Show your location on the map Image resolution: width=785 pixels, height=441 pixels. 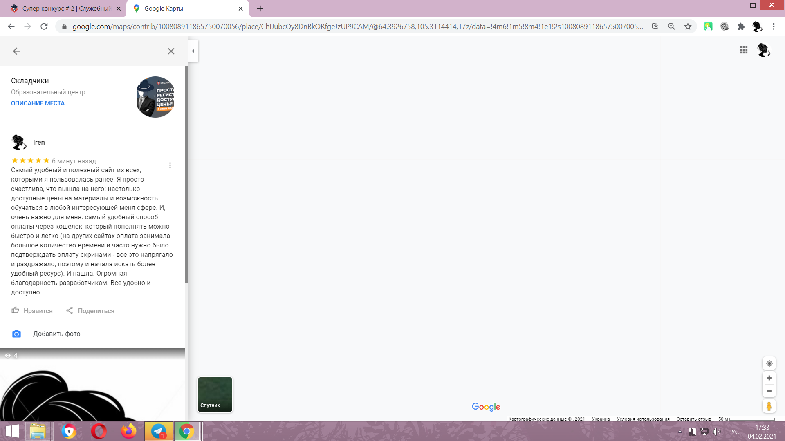(769, 363)
